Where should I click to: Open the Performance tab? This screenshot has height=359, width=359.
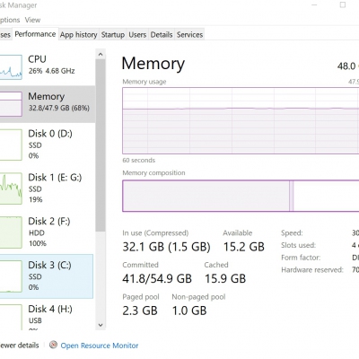click(35, 34)
